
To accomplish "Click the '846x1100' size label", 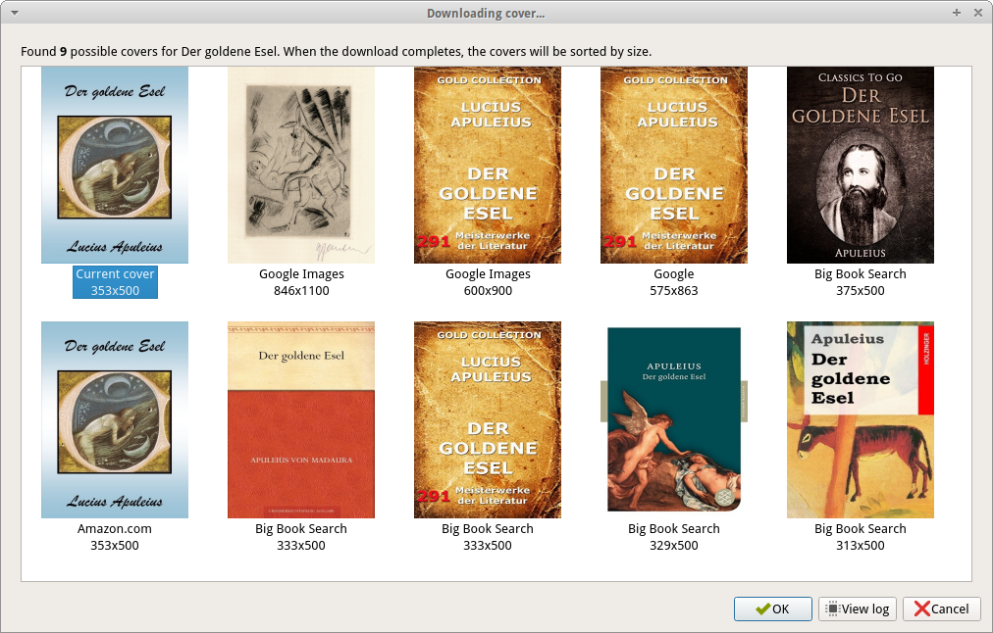I will [301, 291].
